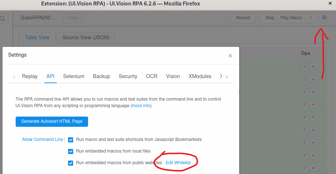
Task: Open the Vision settings tab
Action: coord(173,76)
